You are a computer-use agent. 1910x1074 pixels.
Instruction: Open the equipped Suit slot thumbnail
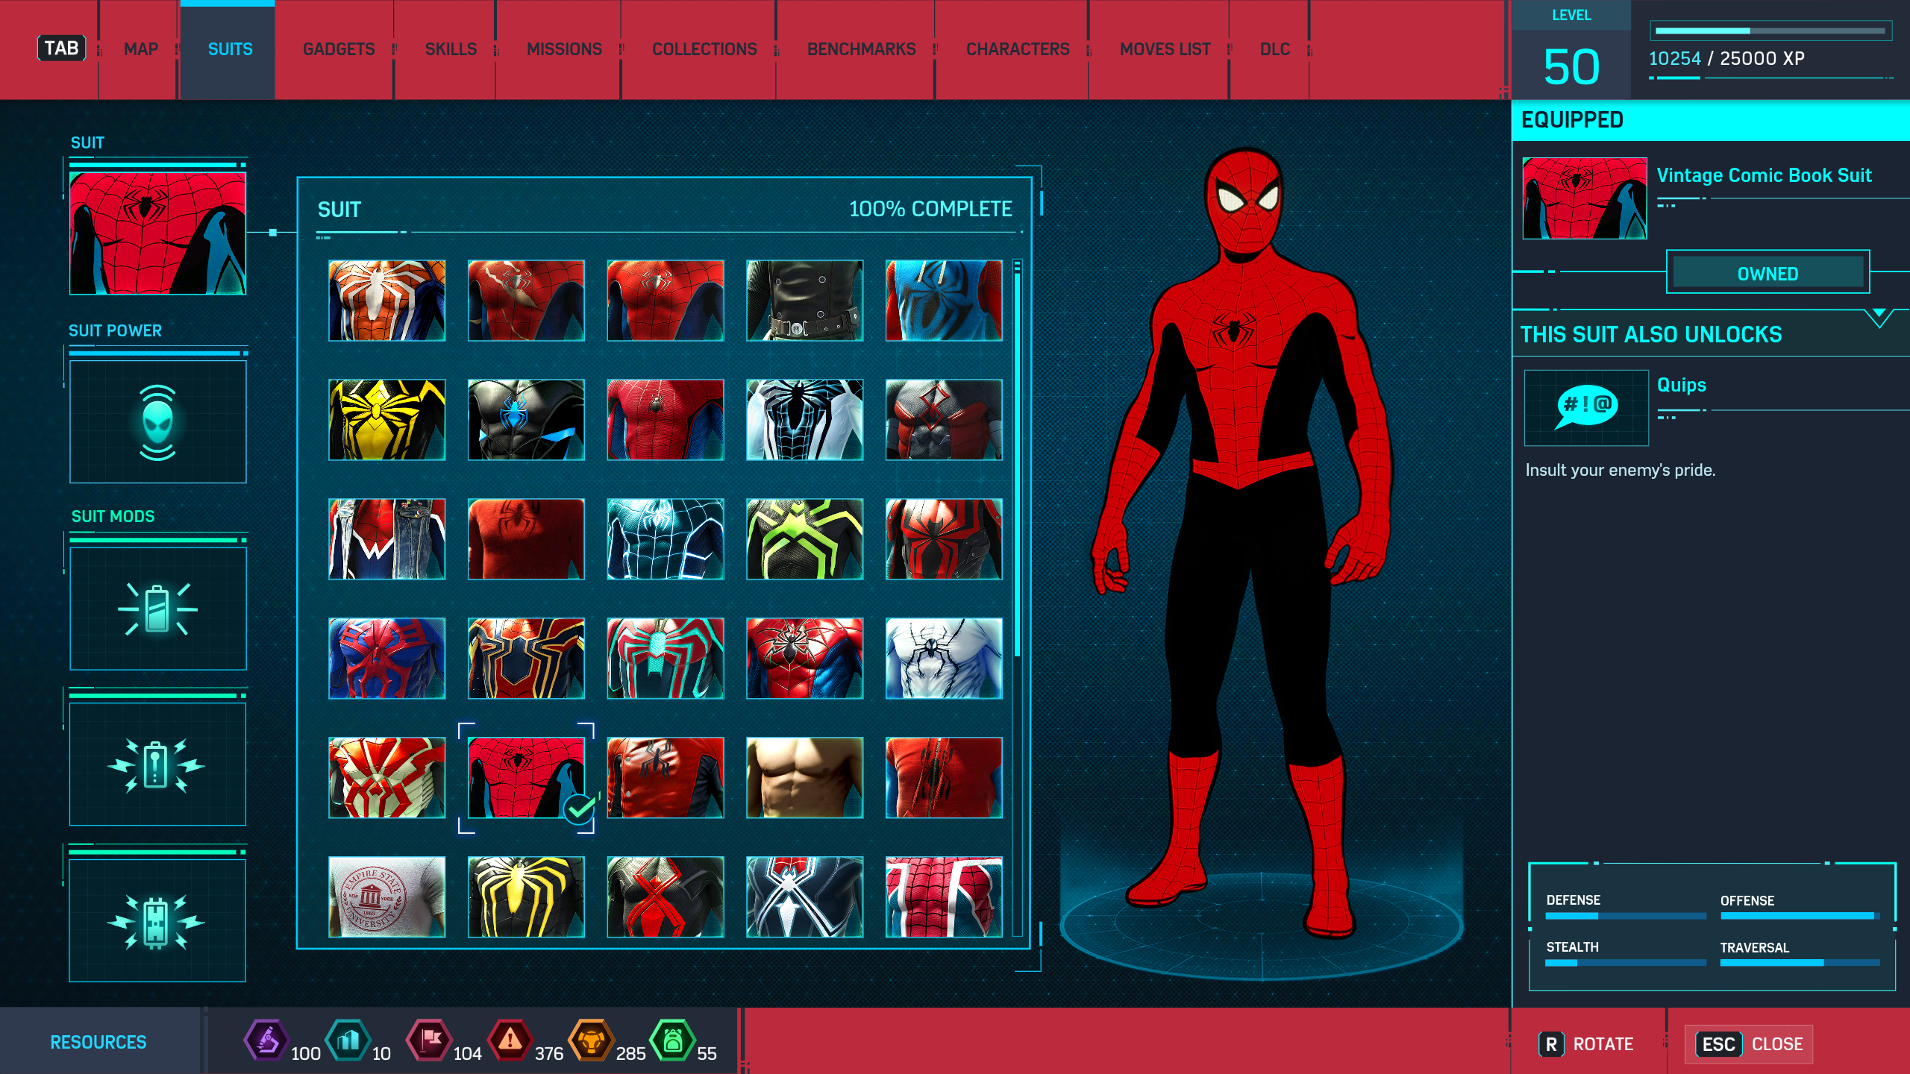click(157, 233)
